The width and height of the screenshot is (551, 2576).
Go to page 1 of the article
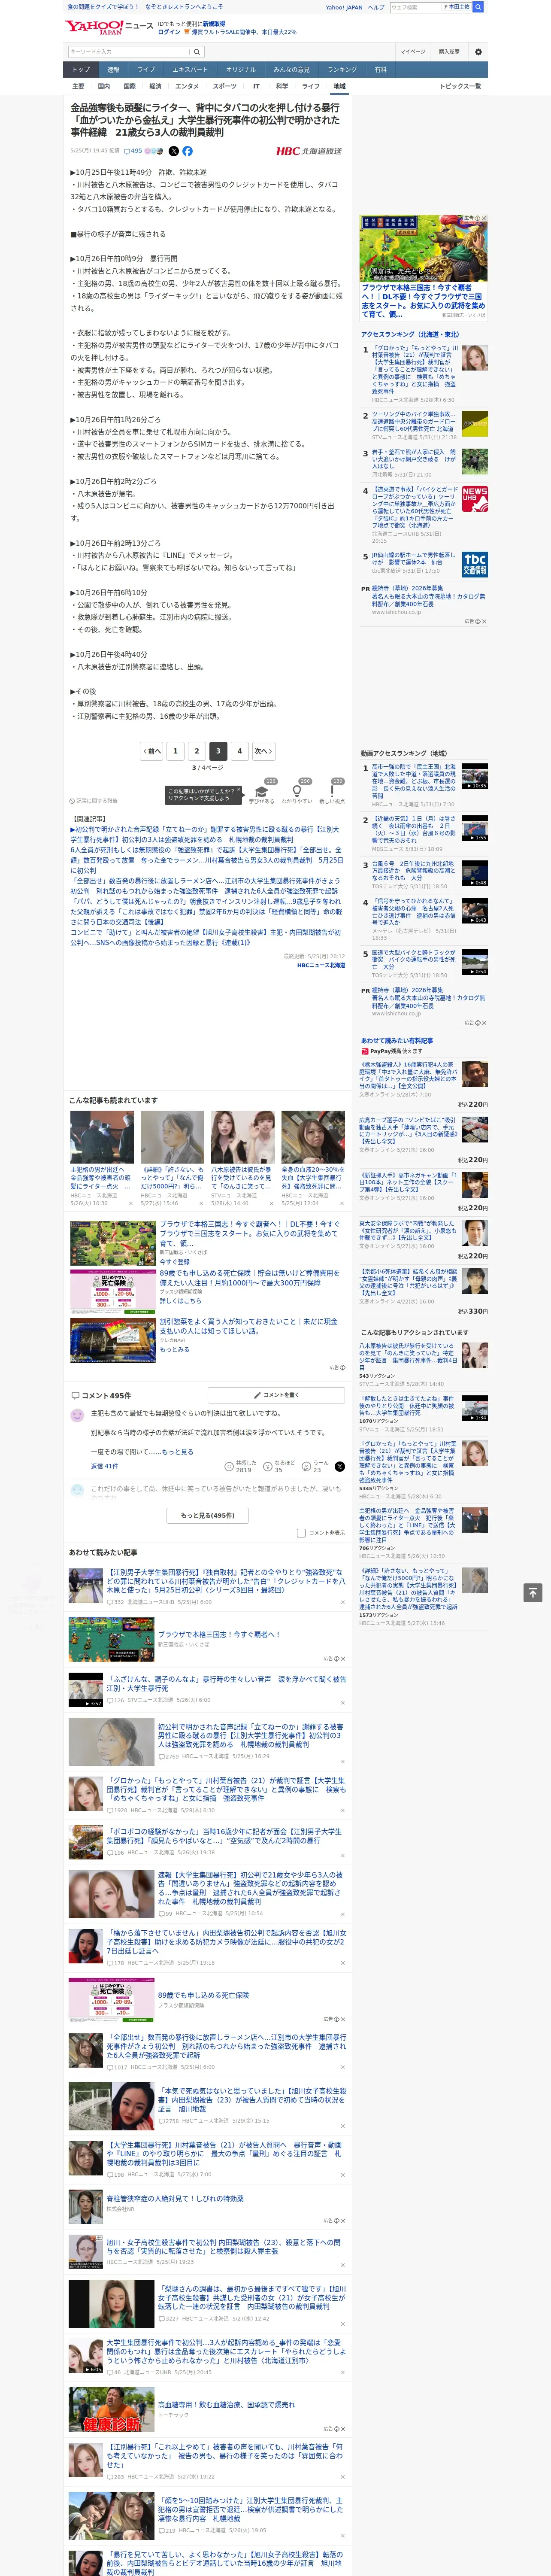[176, 750]
